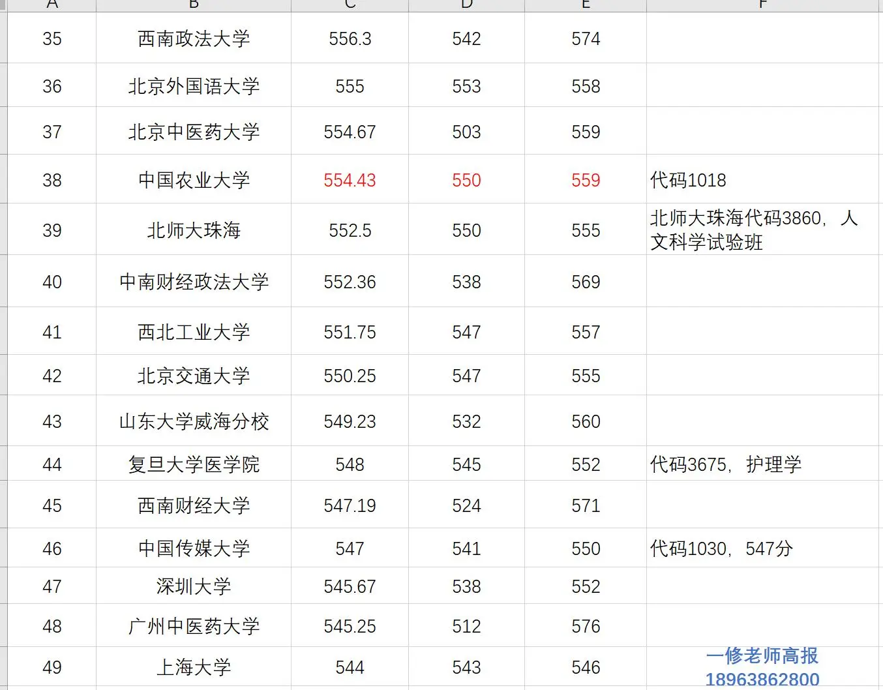Select column header D
The width and height of the screenshot is (883, 690).
coord(466,5)
